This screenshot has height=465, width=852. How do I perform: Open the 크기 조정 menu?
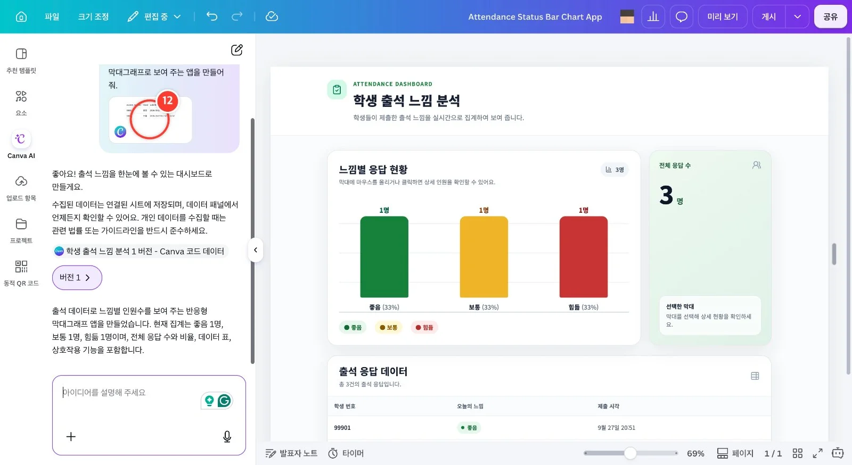(93, 16)
